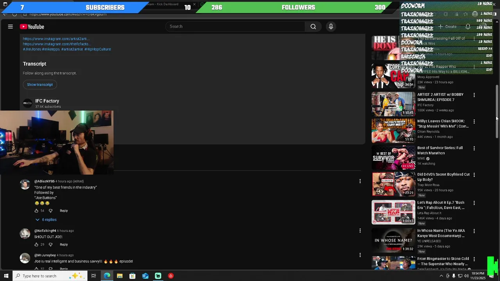Open the @ADiazNY85 profile picture
The image size is (500, 281).
(x=25, y=184)
